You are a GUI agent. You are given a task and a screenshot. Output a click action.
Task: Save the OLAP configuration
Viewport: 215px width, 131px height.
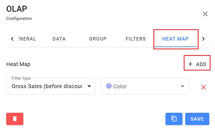point(197,119)
